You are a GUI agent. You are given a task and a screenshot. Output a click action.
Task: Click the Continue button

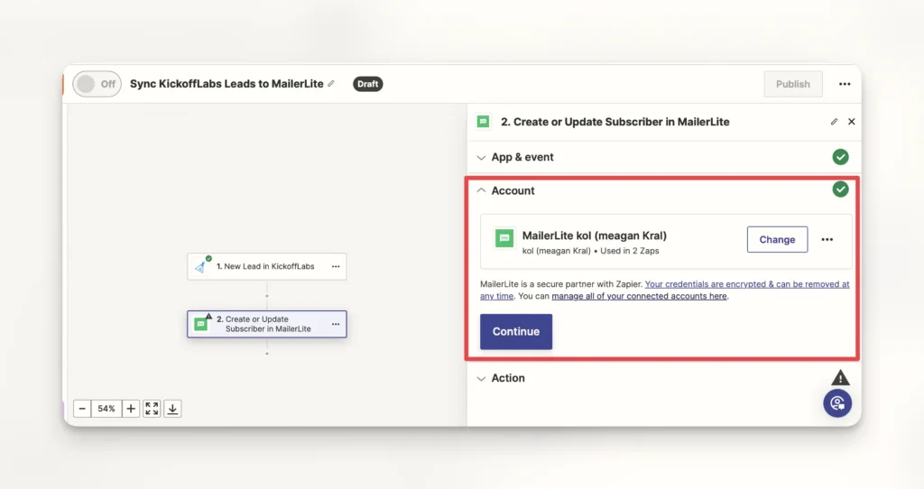point(515,332)
